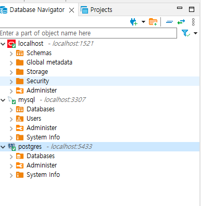This screenshot has height=206, width=201.
Task: Minimize the navigator panel
Action: 180,8
